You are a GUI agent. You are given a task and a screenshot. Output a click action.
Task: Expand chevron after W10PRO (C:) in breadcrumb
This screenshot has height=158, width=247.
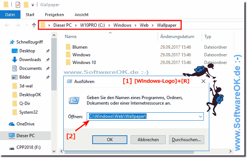109,25
